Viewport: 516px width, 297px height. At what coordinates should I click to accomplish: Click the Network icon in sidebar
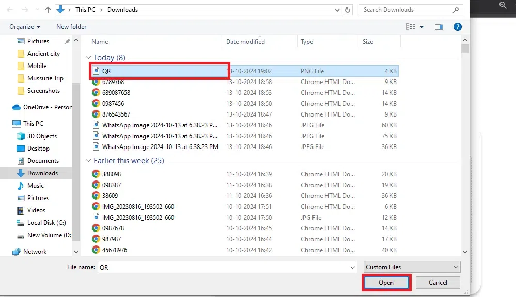point(17,252)
